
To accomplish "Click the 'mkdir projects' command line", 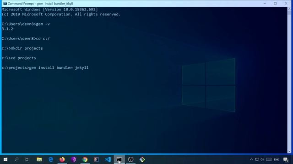I will tap(22, 48).
